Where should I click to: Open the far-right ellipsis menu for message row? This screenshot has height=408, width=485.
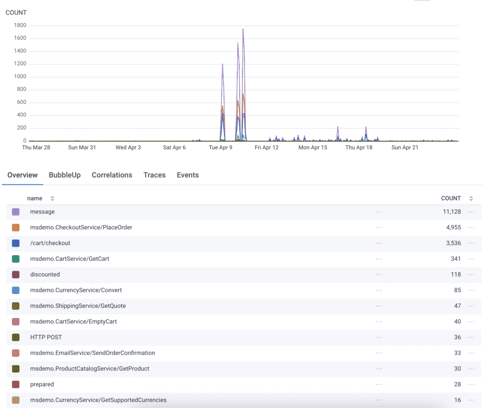click(471, 212)
